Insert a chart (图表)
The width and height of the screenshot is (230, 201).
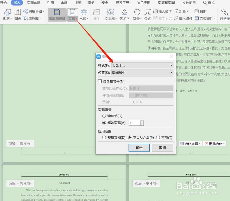coord(18,14)
